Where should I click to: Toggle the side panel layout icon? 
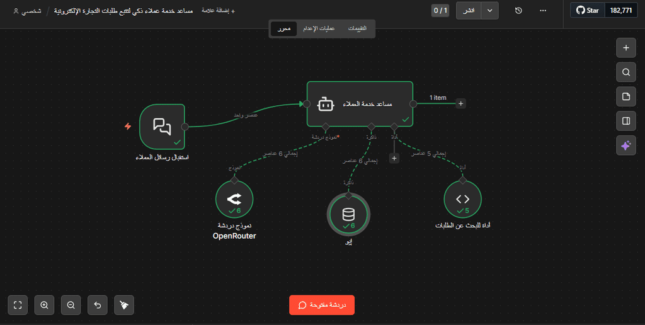coord(625,121)
